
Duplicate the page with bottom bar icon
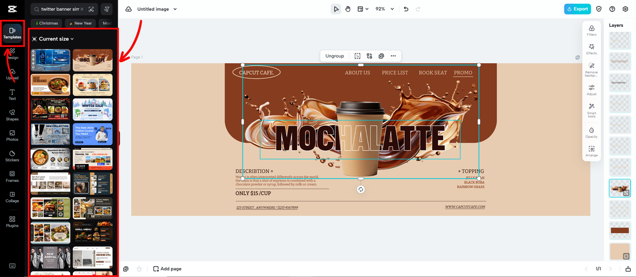pyautogui.click(x=126, y=269)
